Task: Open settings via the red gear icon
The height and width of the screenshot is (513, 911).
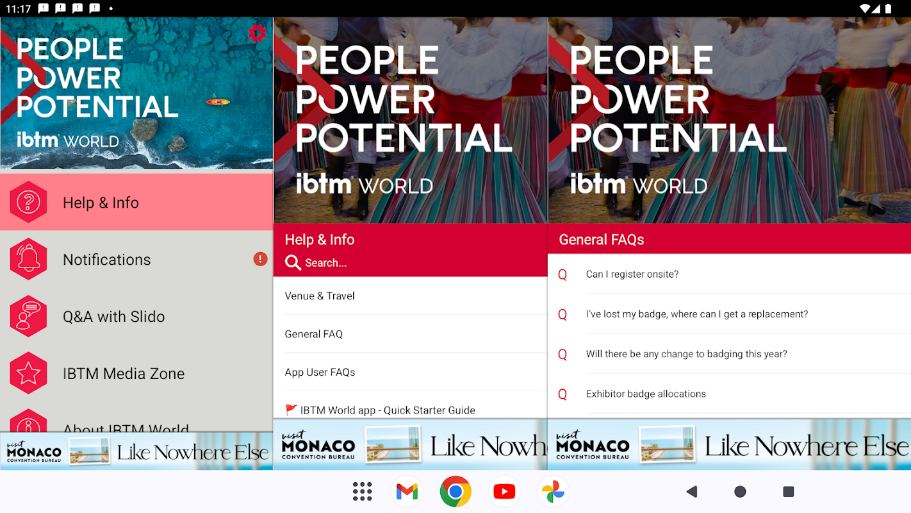Action: [x=257, y=33]
